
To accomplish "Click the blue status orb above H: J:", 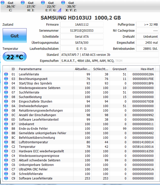I will (x=23, y=3).
